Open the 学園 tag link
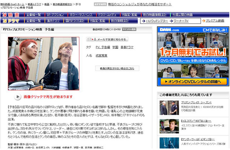The width and height of the screenshot is (230, 150). click(x=115, y=47)
